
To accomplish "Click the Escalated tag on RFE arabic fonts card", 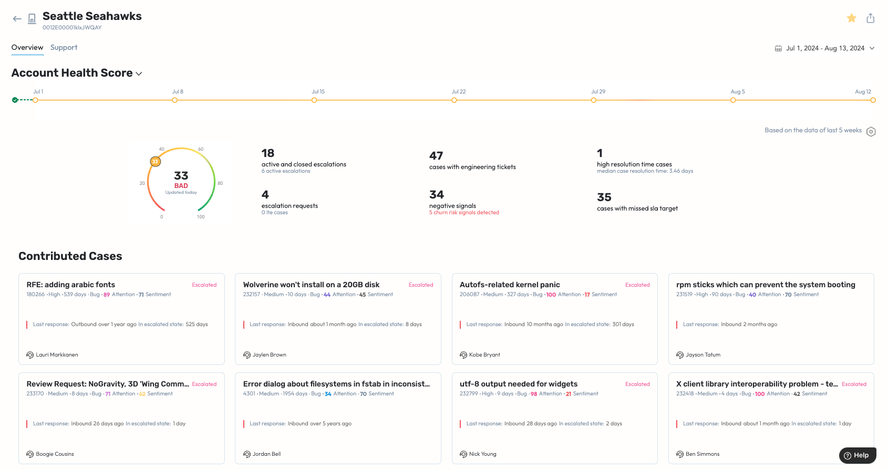I will 204,285.
